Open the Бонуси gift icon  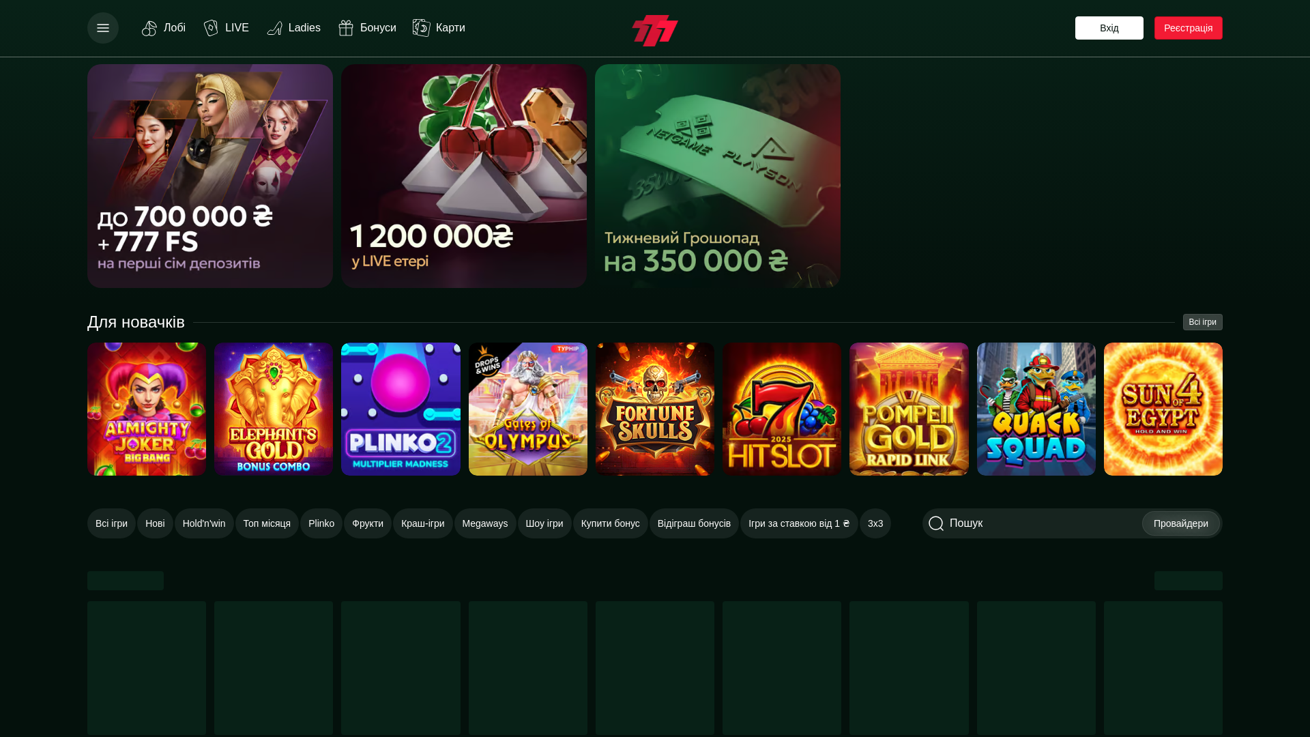346,28
